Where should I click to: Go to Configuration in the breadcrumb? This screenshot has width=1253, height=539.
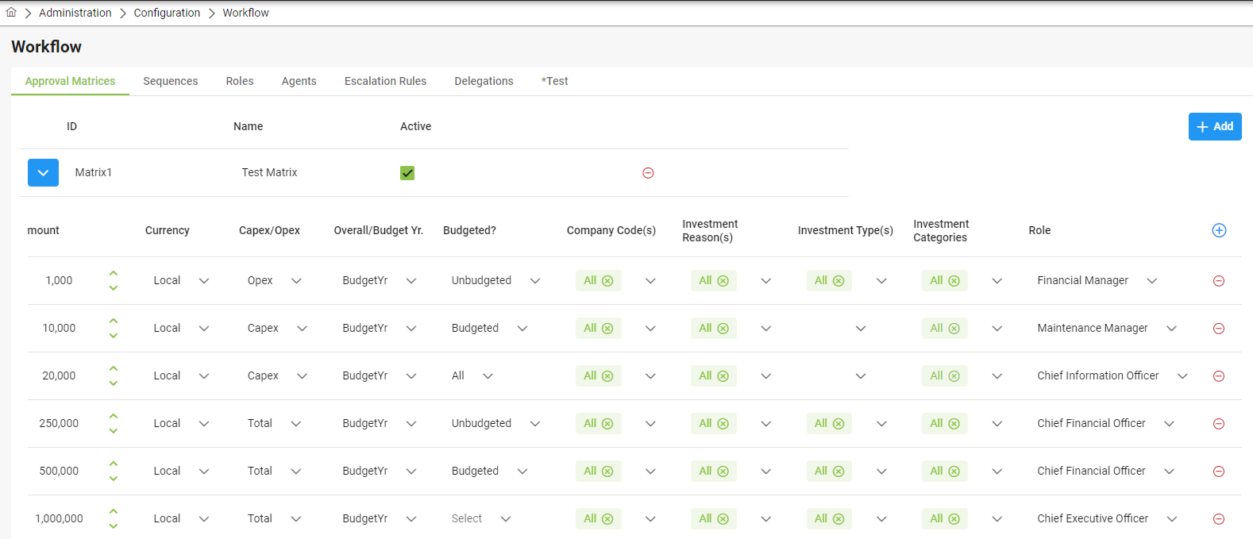click(x=167, y=13)
